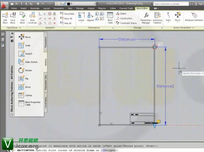
Task: Choose the Point parameter tool
Action: (x=168, y=17)
